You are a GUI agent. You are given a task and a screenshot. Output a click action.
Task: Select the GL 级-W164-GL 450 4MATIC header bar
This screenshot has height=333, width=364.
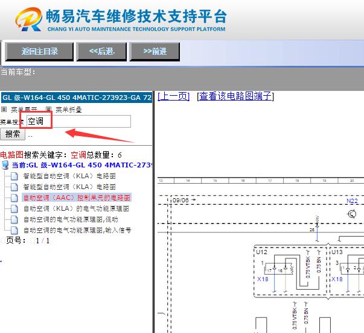click(x=77, y=98)
